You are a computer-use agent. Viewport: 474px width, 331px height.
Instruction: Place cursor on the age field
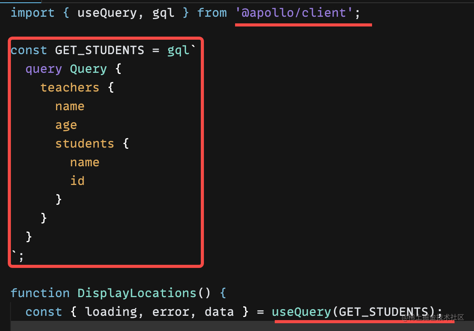point(66,125)
